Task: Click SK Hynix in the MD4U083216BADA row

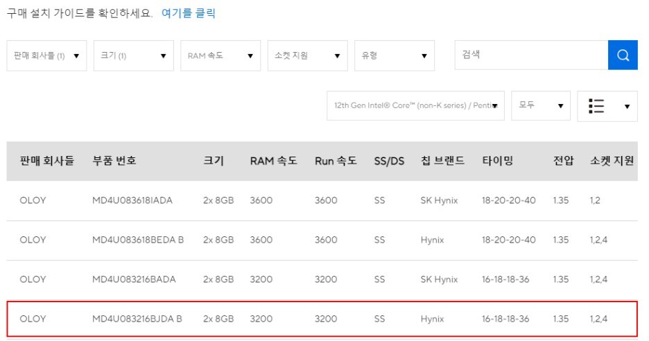Action: pos(439,279)
